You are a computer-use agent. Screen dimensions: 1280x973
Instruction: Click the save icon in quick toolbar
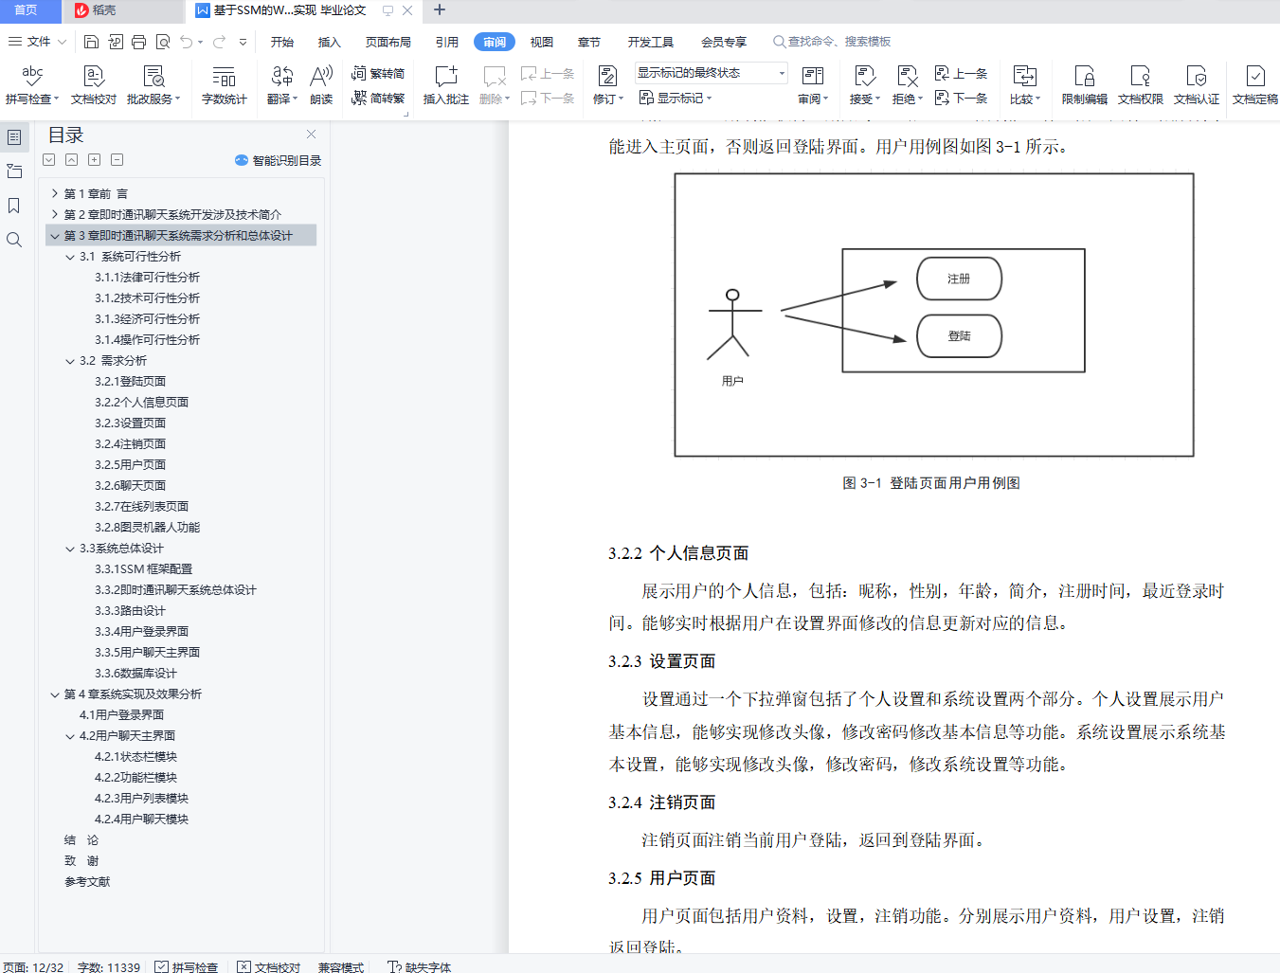click(91, 42)
